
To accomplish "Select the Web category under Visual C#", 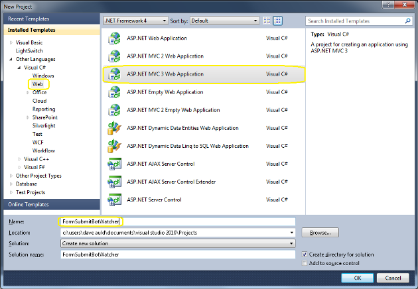I will pyautogui.click(x=38, y=84).
